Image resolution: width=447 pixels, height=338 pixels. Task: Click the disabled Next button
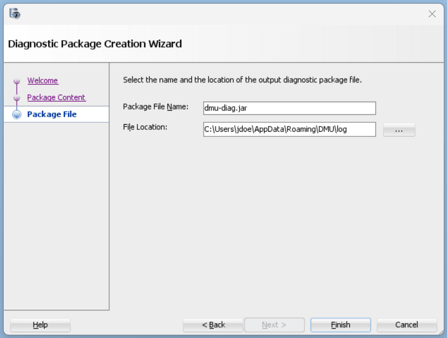(x=274, y=324)
